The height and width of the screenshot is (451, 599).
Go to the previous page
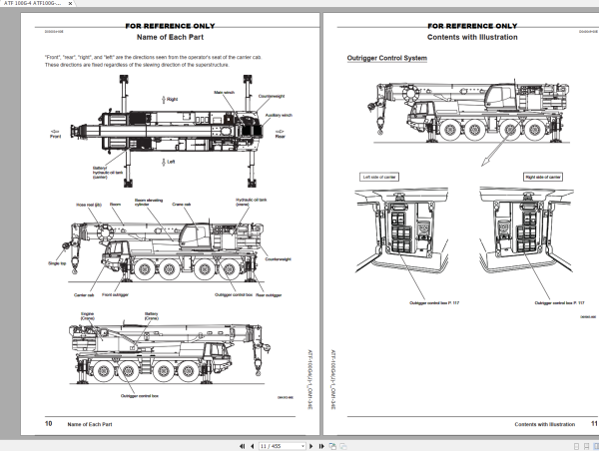coord(253,446)
